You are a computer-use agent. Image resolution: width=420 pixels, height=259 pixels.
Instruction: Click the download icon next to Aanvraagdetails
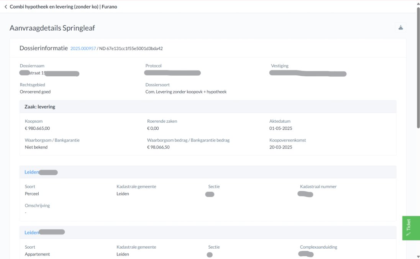[400, 27]
